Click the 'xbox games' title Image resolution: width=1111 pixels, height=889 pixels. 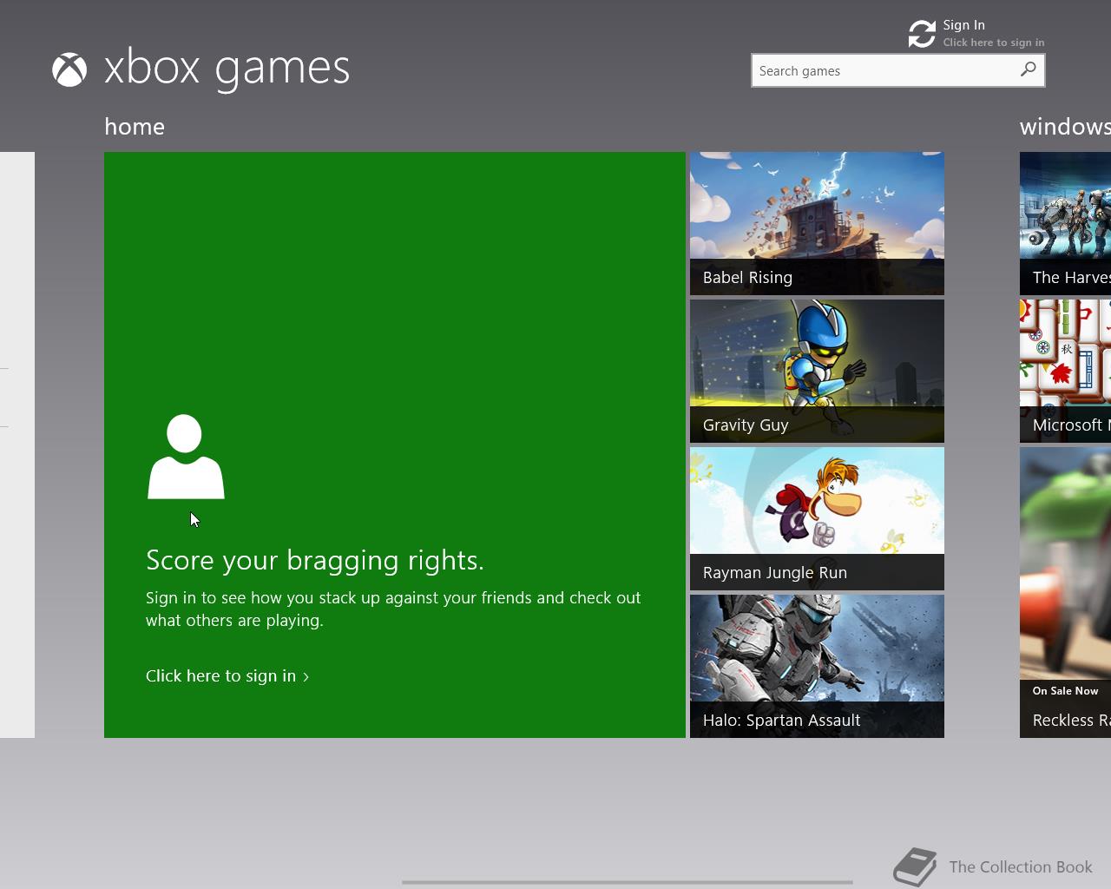click(x=227, y=68)
